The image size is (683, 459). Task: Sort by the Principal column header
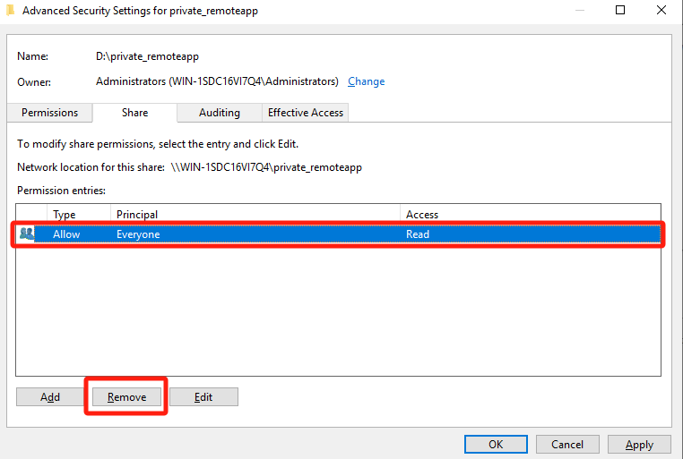(x=137, y=215)
